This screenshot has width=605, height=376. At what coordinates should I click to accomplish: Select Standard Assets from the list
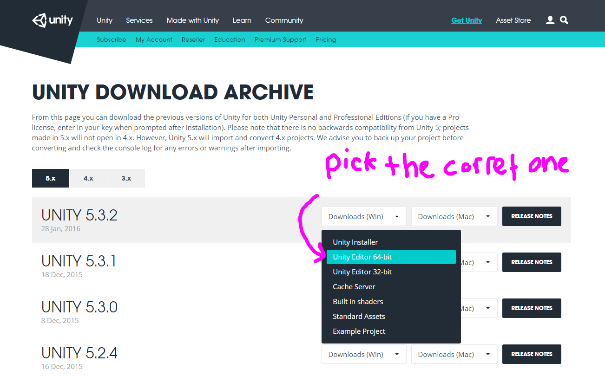click(x=359, y=316)
